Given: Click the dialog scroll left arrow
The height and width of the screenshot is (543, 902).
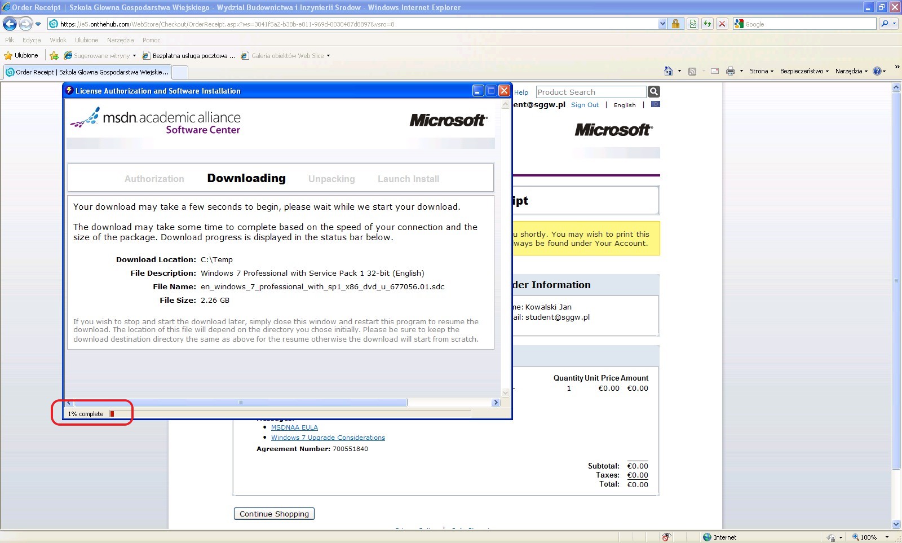Looking at the screenshot, I should [69, 403].
